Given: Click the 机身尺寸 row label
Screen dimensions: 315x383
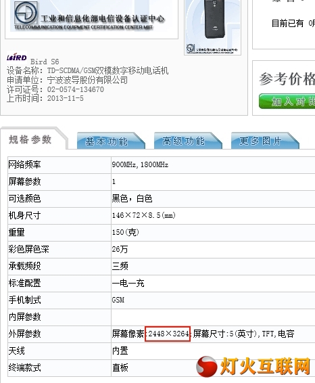Looking at the screenshot, I should (x=24, y=215).
